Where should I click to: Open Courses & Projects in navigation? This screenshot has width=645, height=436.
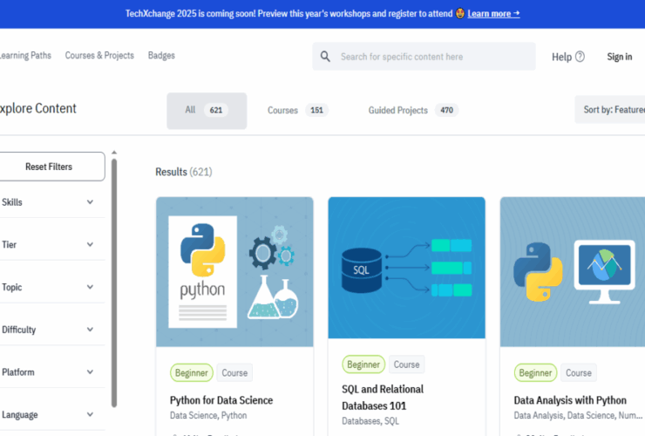(99, 55)
